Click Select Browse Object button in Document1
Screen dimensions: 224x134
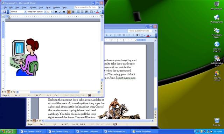point(102,86)
